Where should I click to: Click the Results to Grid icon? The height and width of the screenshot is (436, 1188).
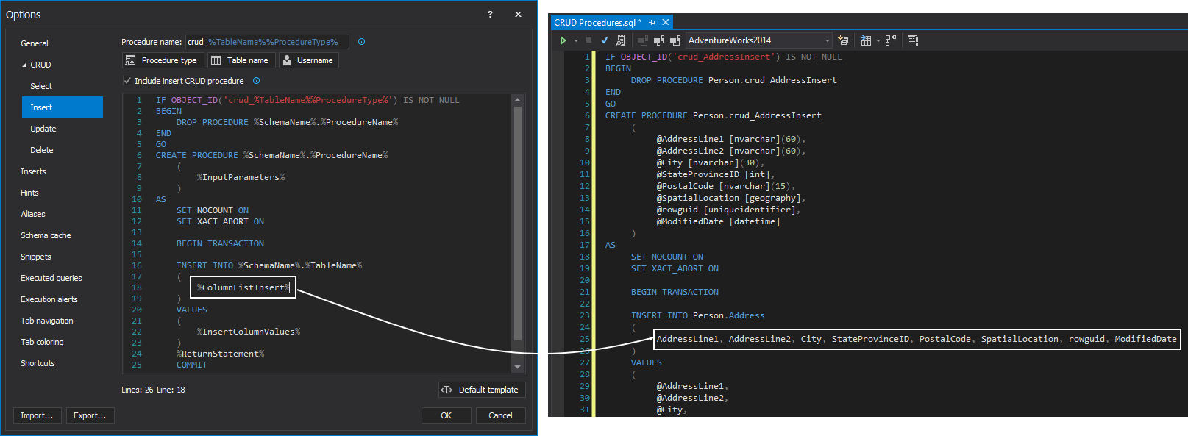click(x=866, y=40)
